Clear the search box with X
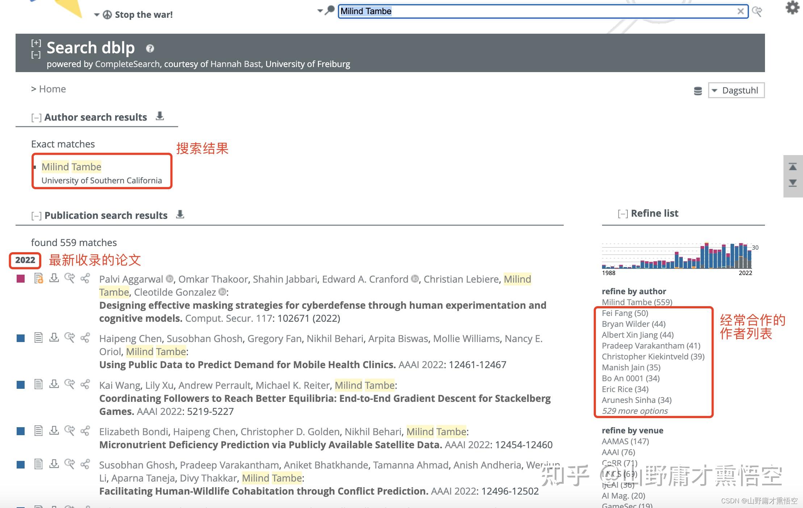Image resolution: width=803 pixels, height=508 pixels. pyautogui.click(x=740, y=12)
